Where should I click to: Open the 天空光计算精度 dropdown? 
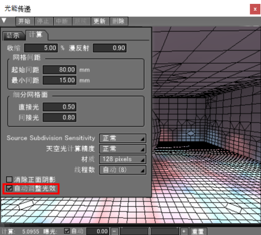tap(122, 149)
